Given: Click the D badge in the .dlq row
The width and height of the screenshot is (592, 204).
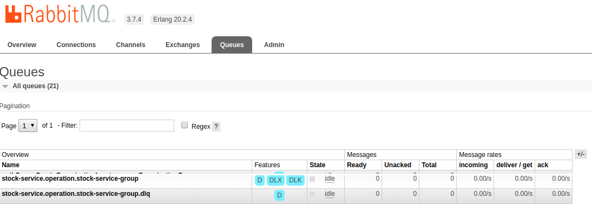Looking at the screenshot, I should click(279, 195).
